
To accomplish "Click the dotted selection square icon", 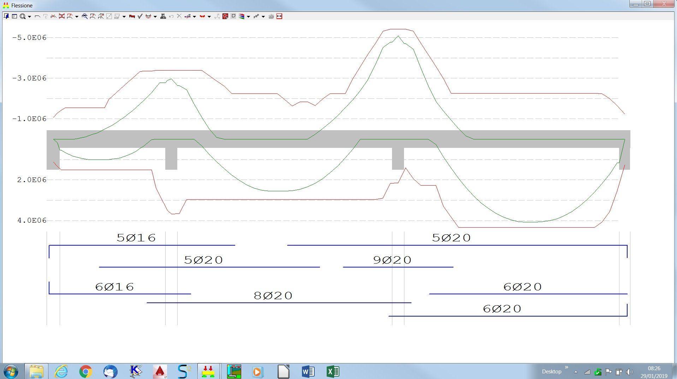I will click(x=233, y=16).
